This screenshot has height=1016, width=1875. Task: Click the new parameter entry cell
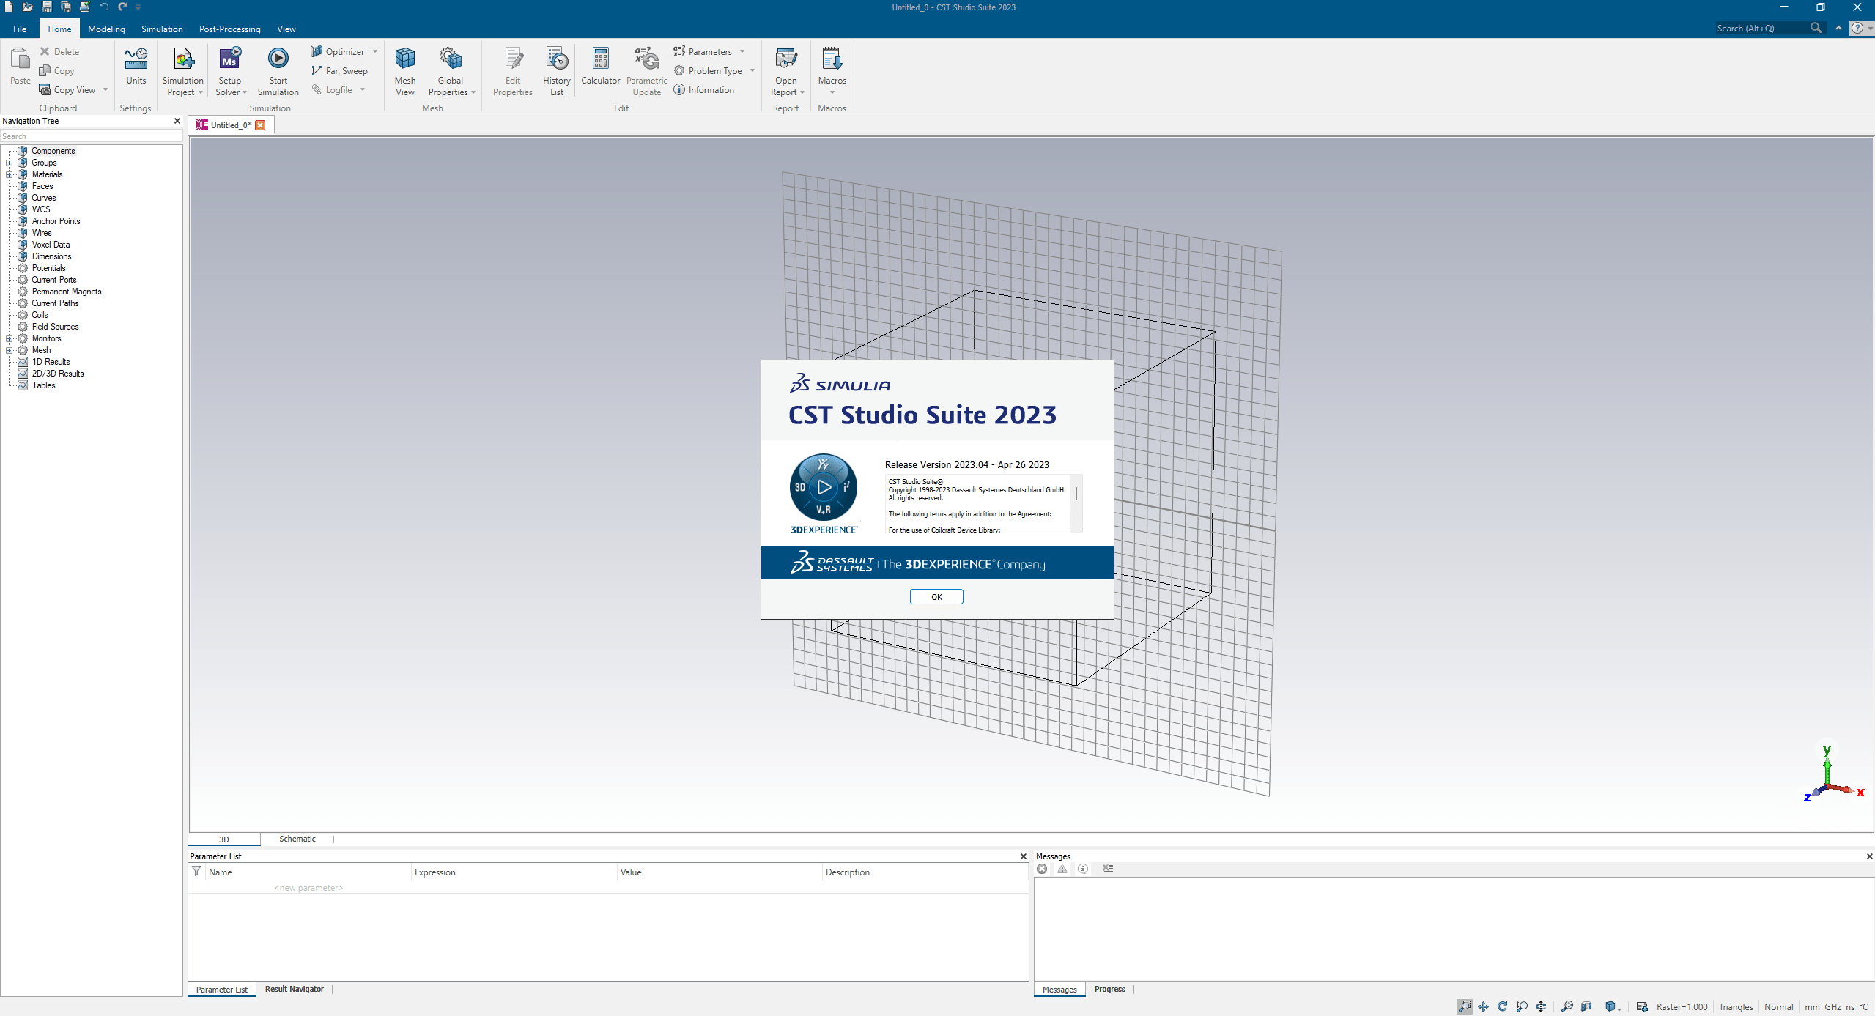tap(308, 888)
